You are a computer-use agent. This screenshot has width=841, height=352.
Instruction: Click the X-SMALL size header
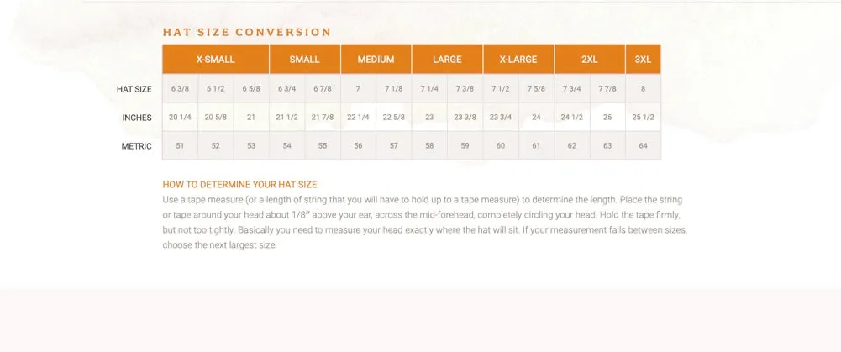tap(216, 59)
